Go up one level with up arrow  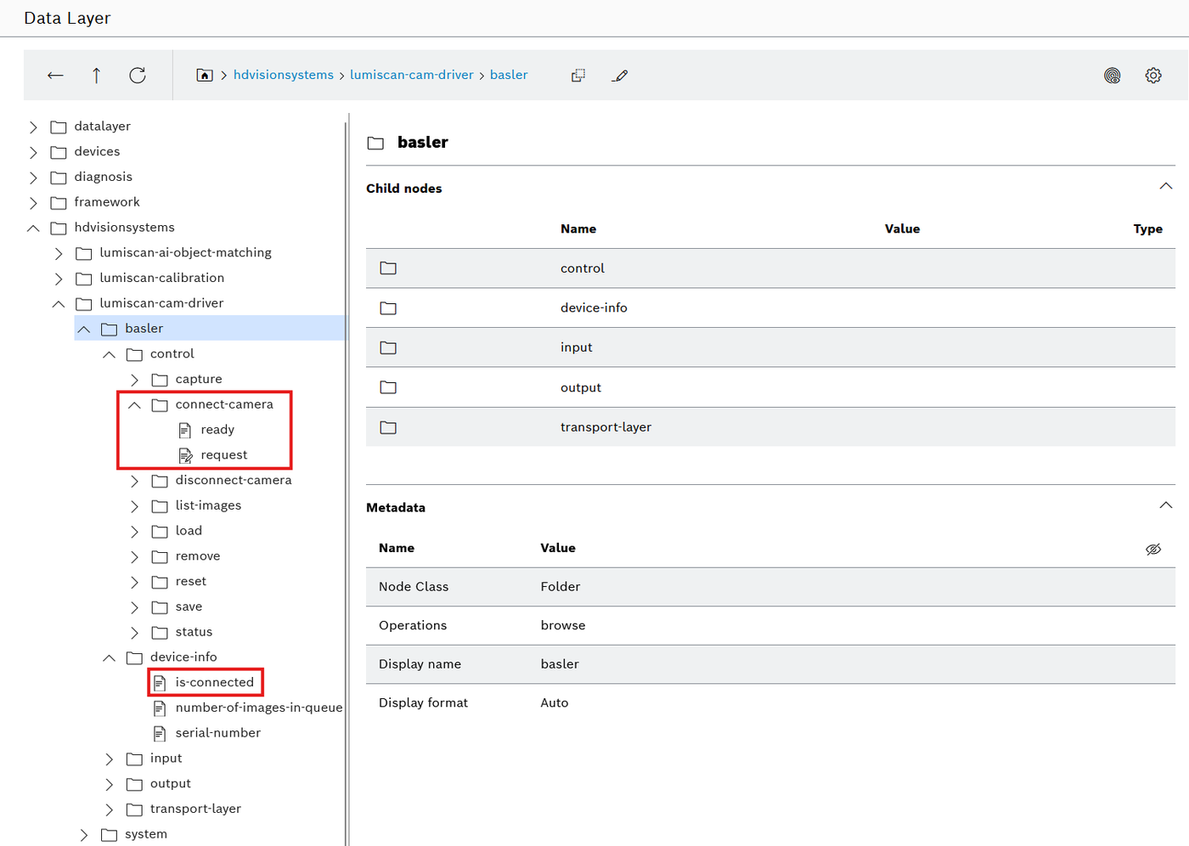[x=96, y=76]
